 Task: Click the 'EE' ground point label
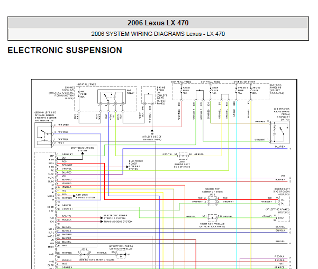click(x=152, y=134)
